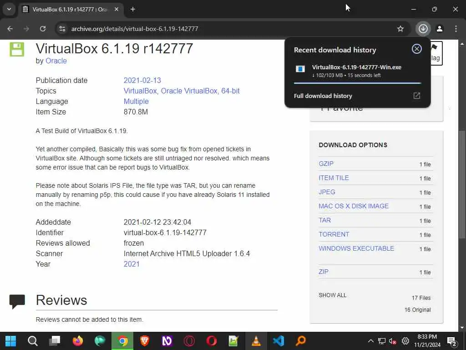Viewport: 466px width, 350px height.
Task: Launch Firefox from the taskbar
Action: point(77,341)
